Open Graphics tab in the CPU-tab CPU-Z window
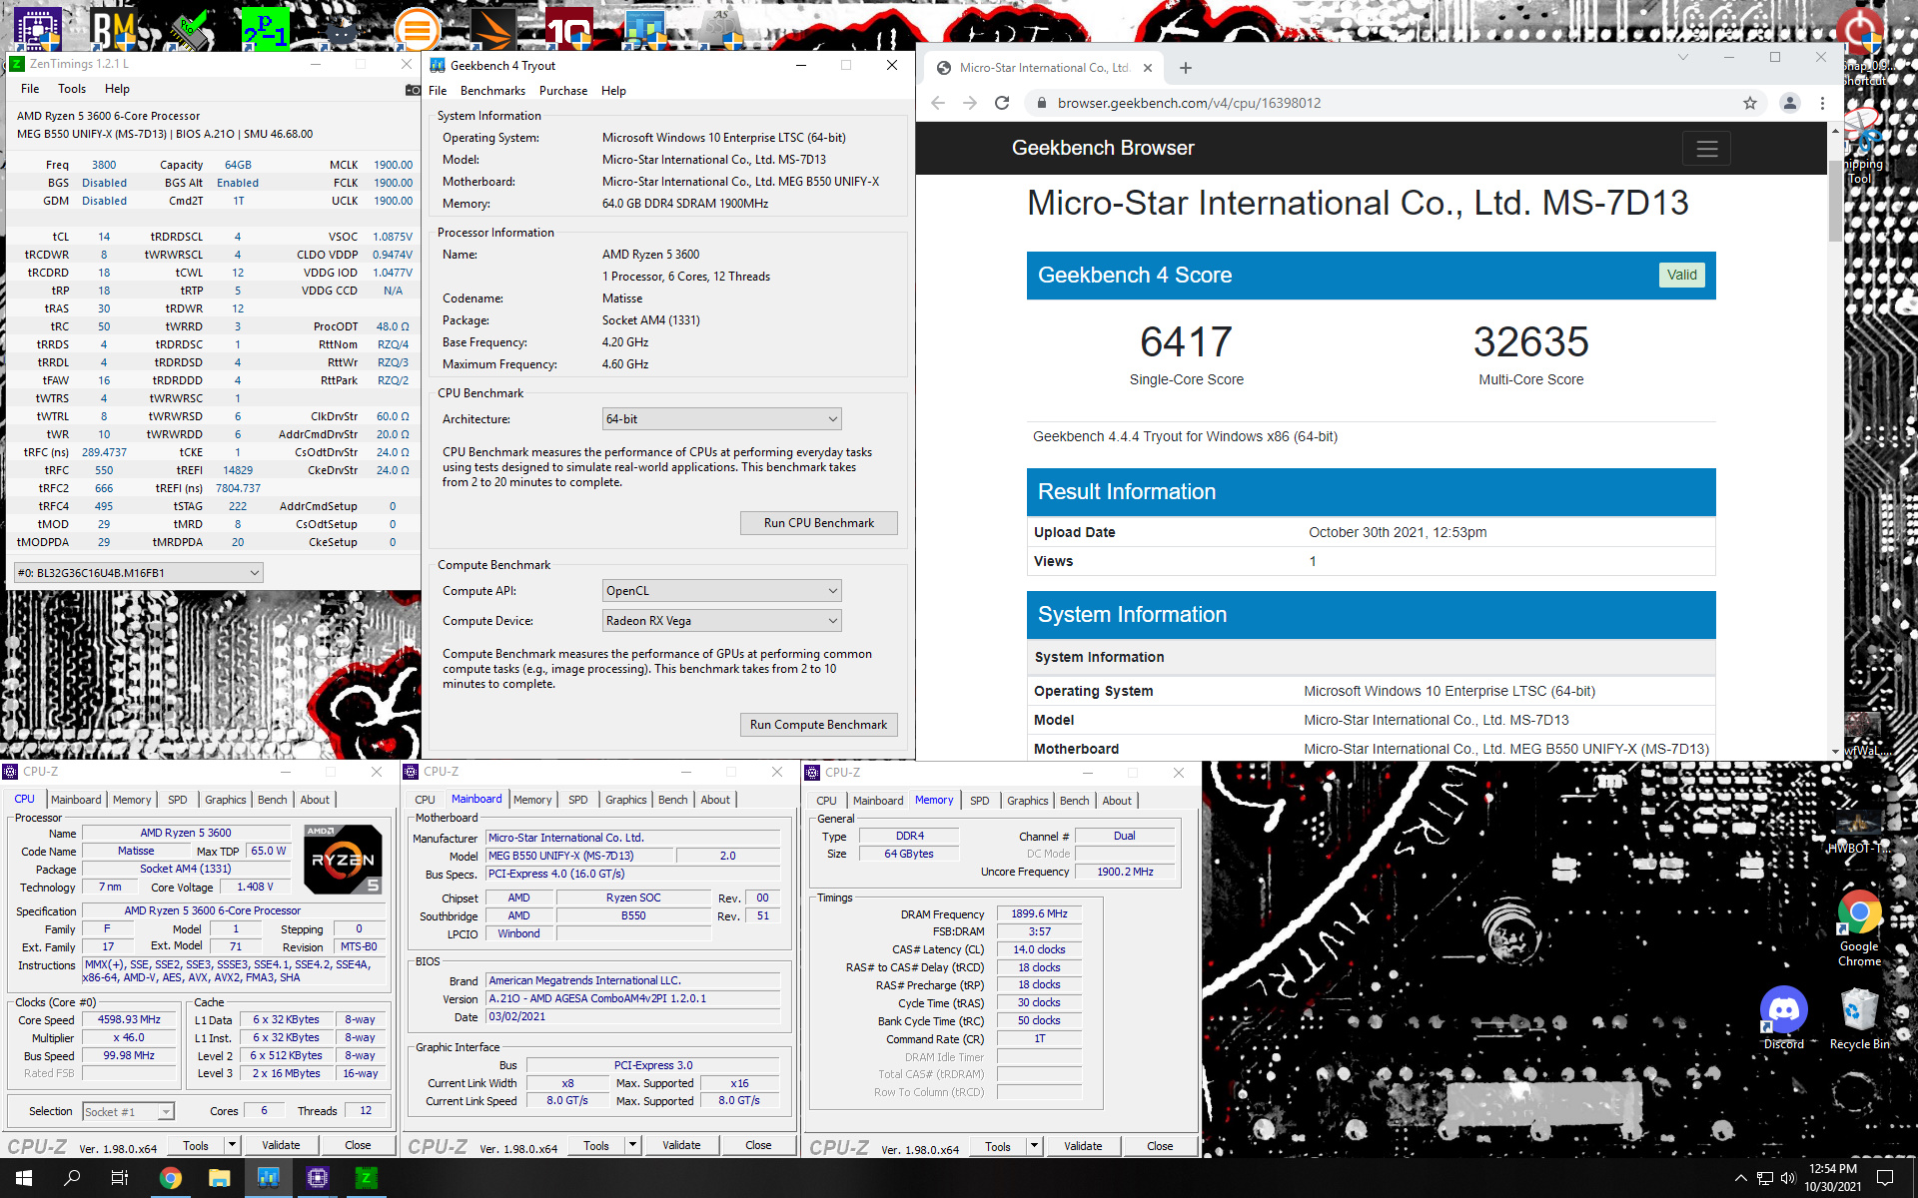This screenshot has height=1198, width=1918. (225, 800)
